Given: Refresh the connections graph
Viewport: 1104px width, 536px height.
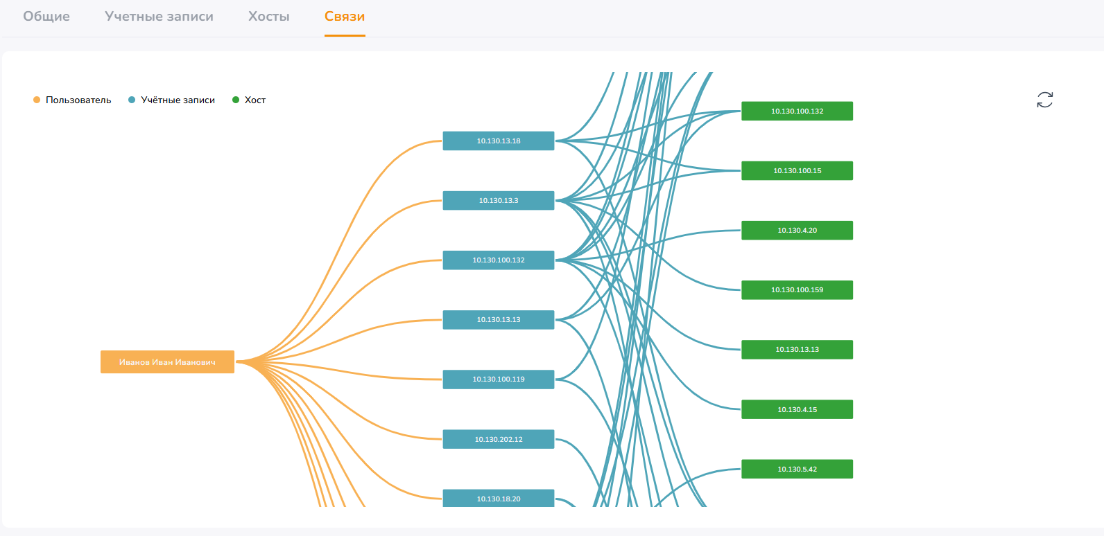Looking at the screenshot, I should tap(1044, 100).
